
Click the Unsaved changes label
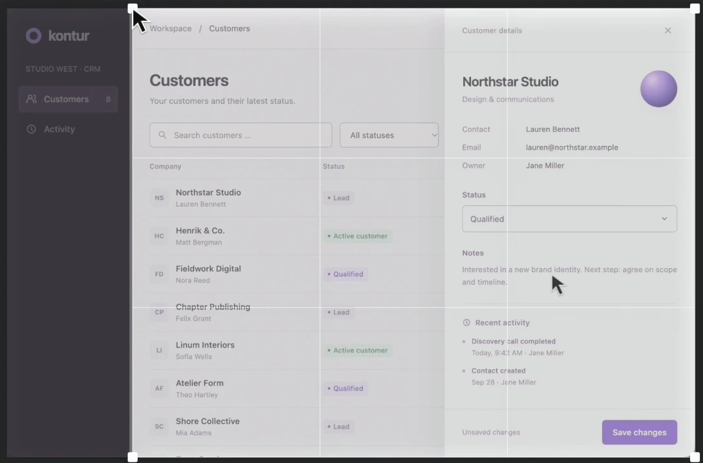pos(491,433)
